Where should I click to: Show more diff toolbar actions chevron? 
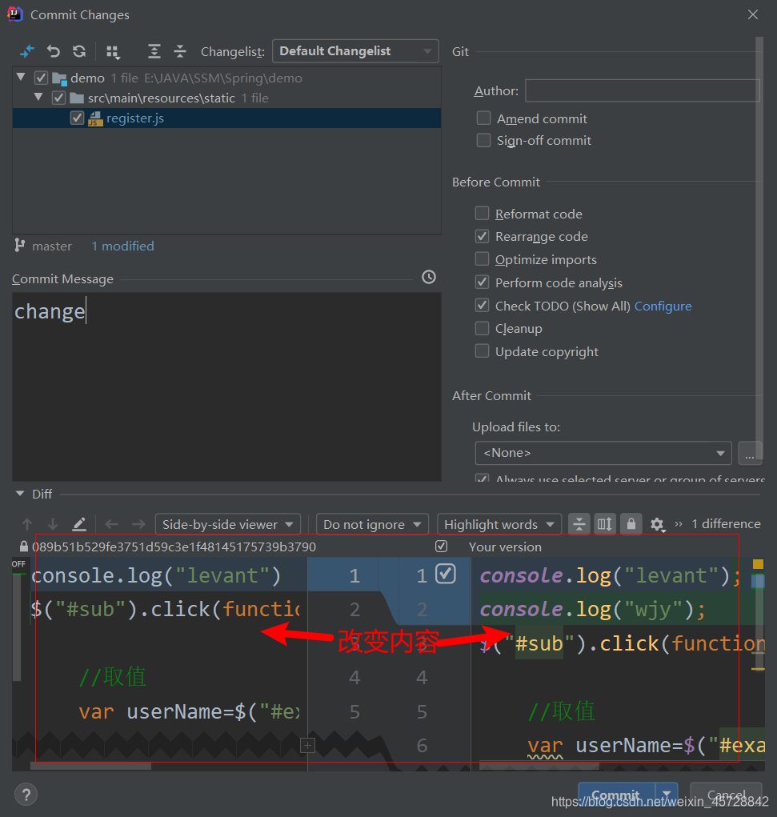pos(679,524)
